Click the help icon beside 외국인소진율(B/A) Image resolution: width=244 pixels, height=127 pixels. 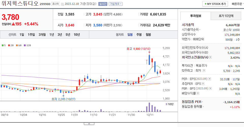tap(210, 57)
